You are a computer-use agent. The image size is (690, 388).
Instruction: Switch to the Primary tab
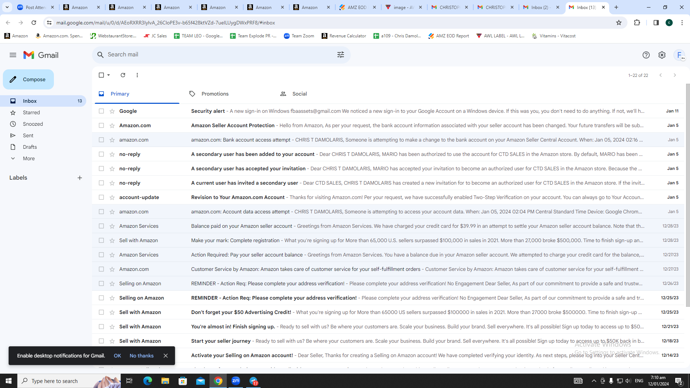137,94
